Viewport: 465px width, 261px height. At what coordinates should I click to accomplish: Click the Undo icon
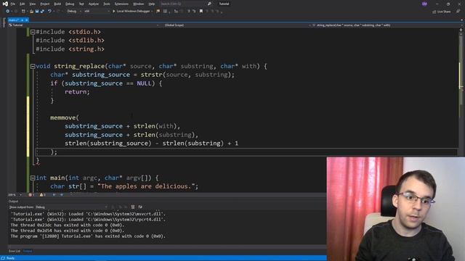tap(49, 12)
